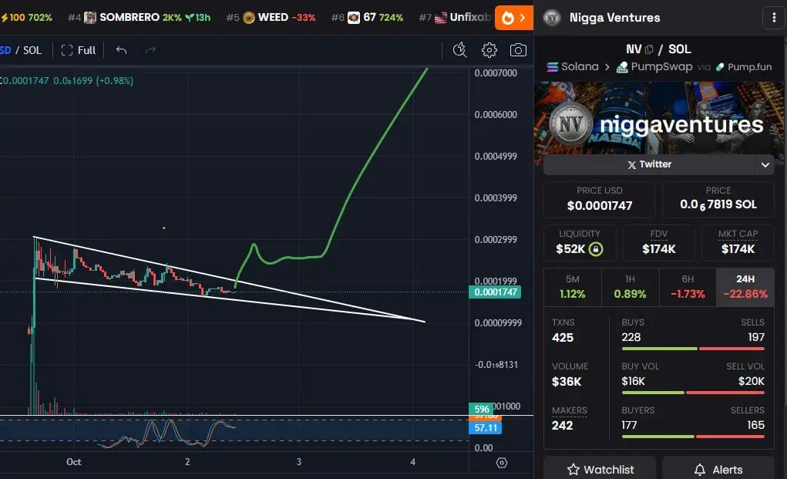The width and height of the screenshot is (787, 479).
Task: Toggle Full chart view
Action: [79, 50]
